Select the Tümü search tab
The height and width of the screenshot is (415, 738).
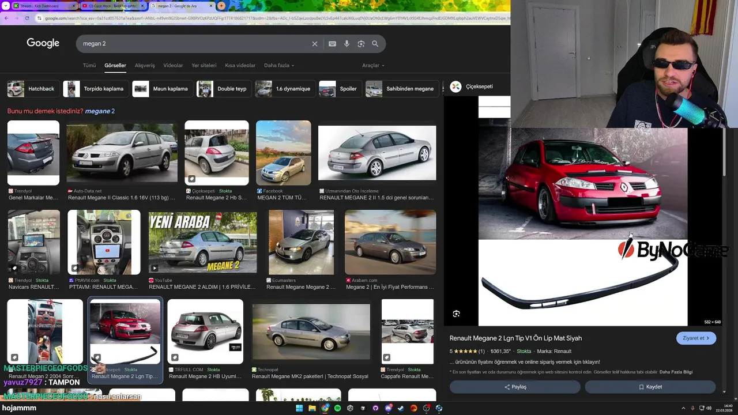tap(89, 65)
